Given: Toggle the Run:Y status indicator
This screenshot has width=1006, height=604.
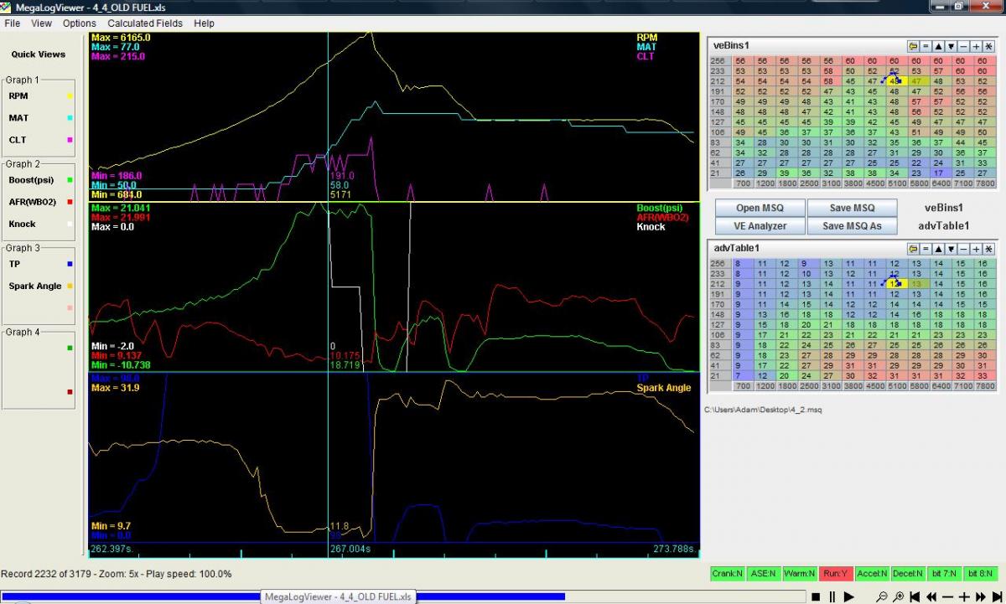Looking at the screenshot, I should tap(834, 574).
